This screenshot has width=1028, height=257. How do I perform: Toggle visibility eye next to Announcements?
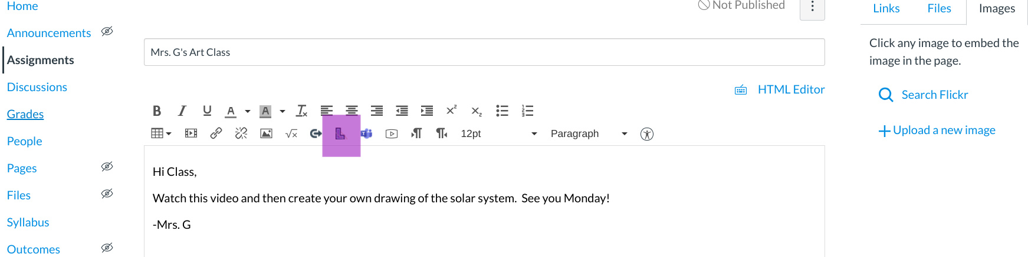click(107, 32)
